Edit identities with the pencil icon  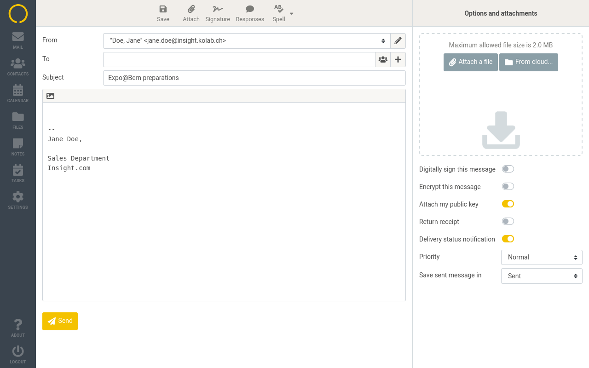click(x=398, y=41)
